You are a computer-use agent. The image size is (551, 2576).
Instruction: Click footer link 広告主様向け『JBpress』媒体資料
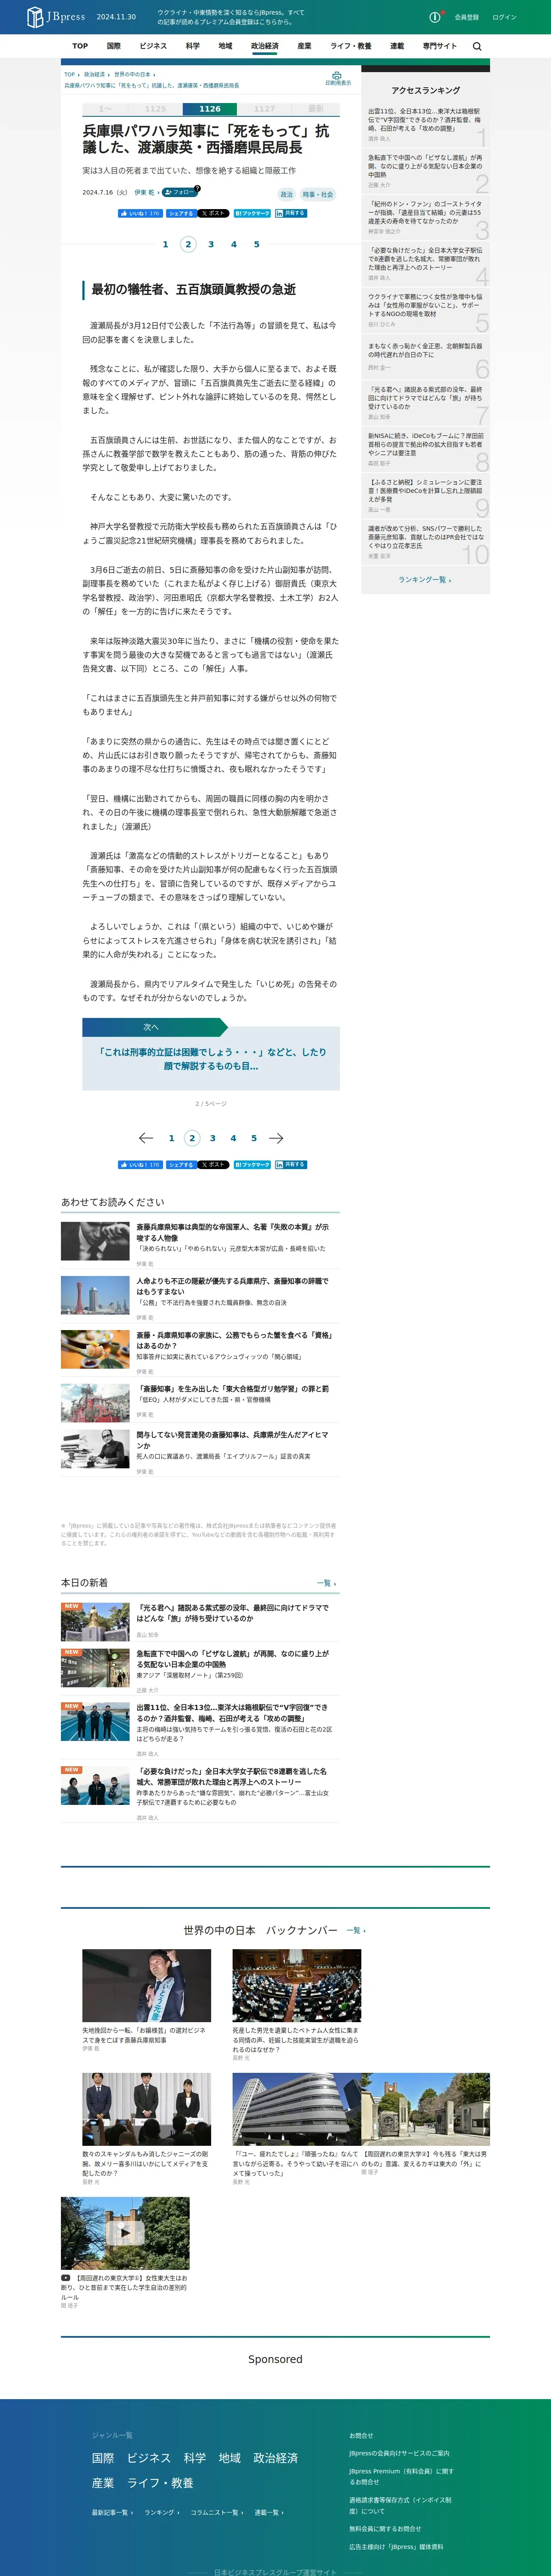tap(396, 2547)
